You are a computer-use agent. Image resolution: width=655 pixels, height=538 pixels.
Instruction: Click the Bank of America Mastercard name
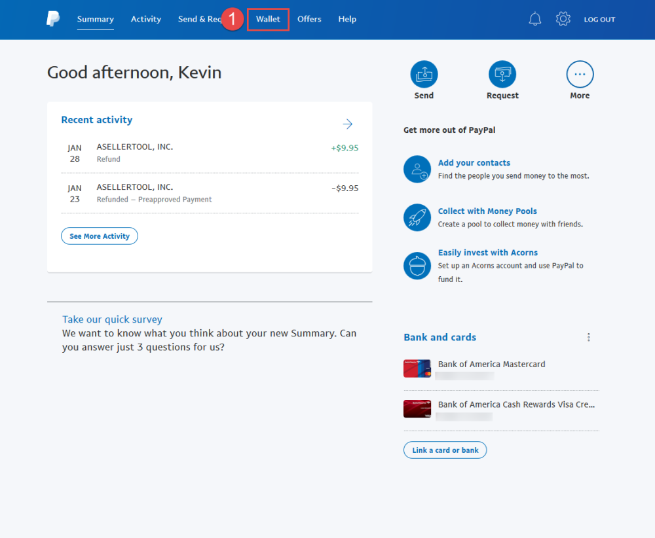[x=491, y=365]
